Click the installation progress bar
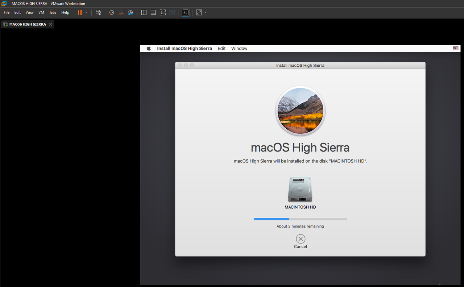Screen dimensions: 464x287 (x=300, y=219)
